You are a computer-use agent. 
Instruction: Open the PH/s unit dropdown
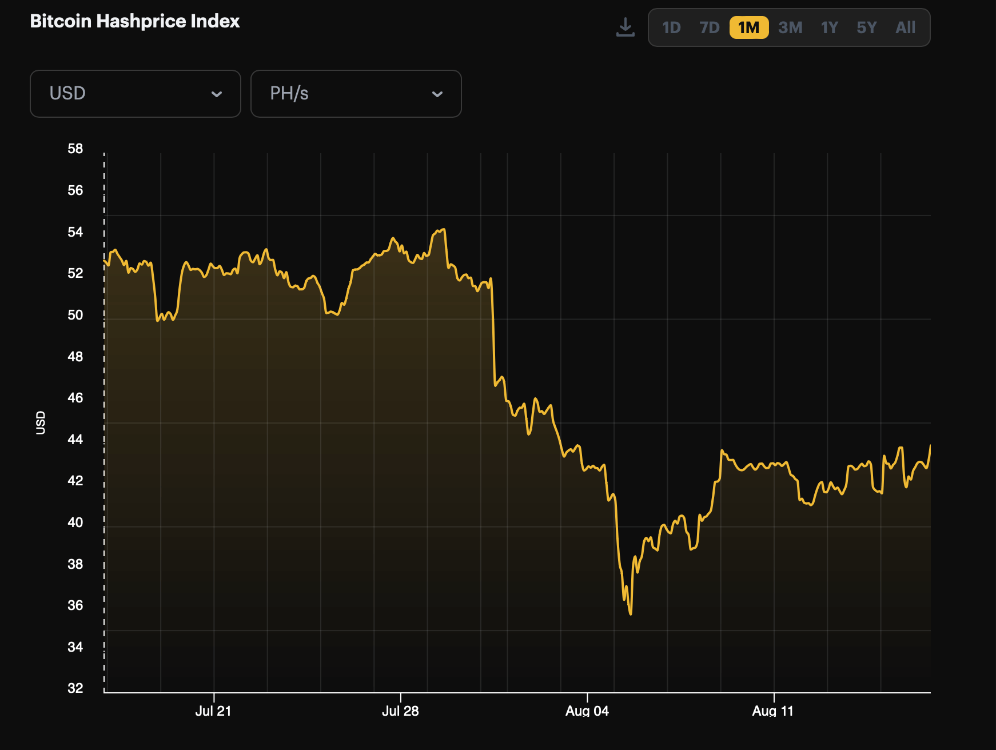click(356, 94)
